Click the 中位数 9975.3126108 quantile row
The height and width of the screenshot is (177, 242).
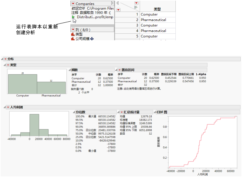95,134
